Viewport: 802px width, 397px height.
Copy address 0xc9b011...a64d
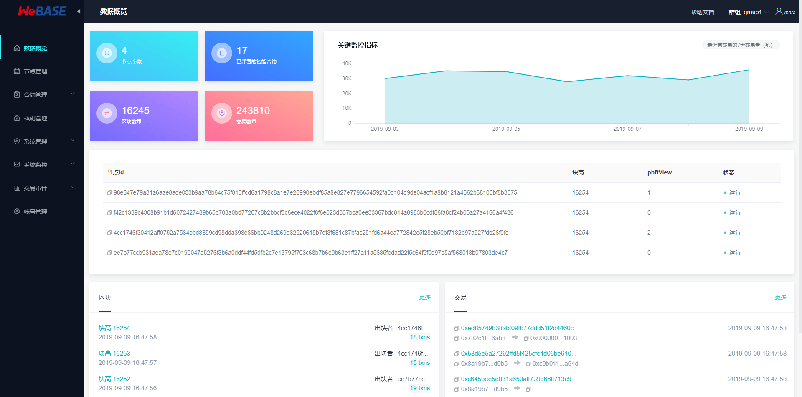528,364
